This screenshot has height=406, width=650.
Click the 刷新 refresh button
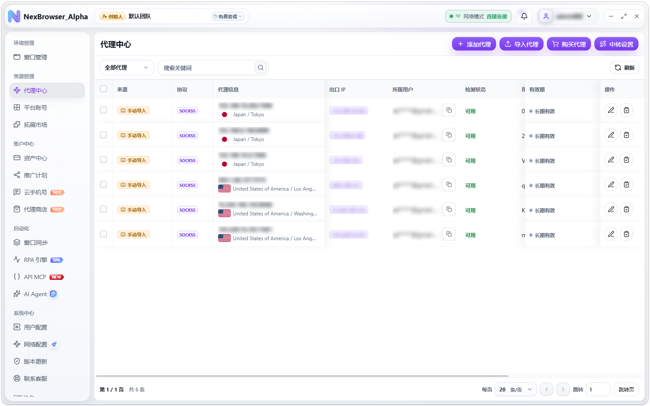[624, 68]
